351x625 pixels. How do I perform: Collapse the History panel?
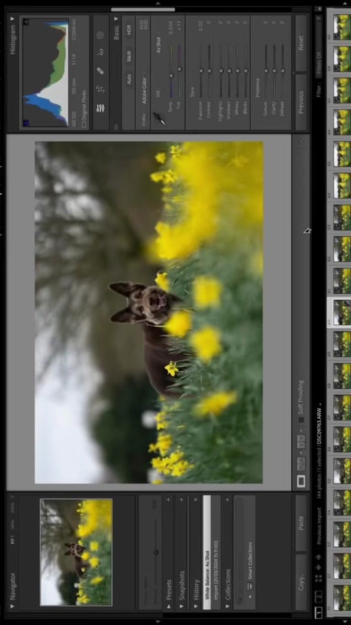pyautogui.click(x=196, y=606)
